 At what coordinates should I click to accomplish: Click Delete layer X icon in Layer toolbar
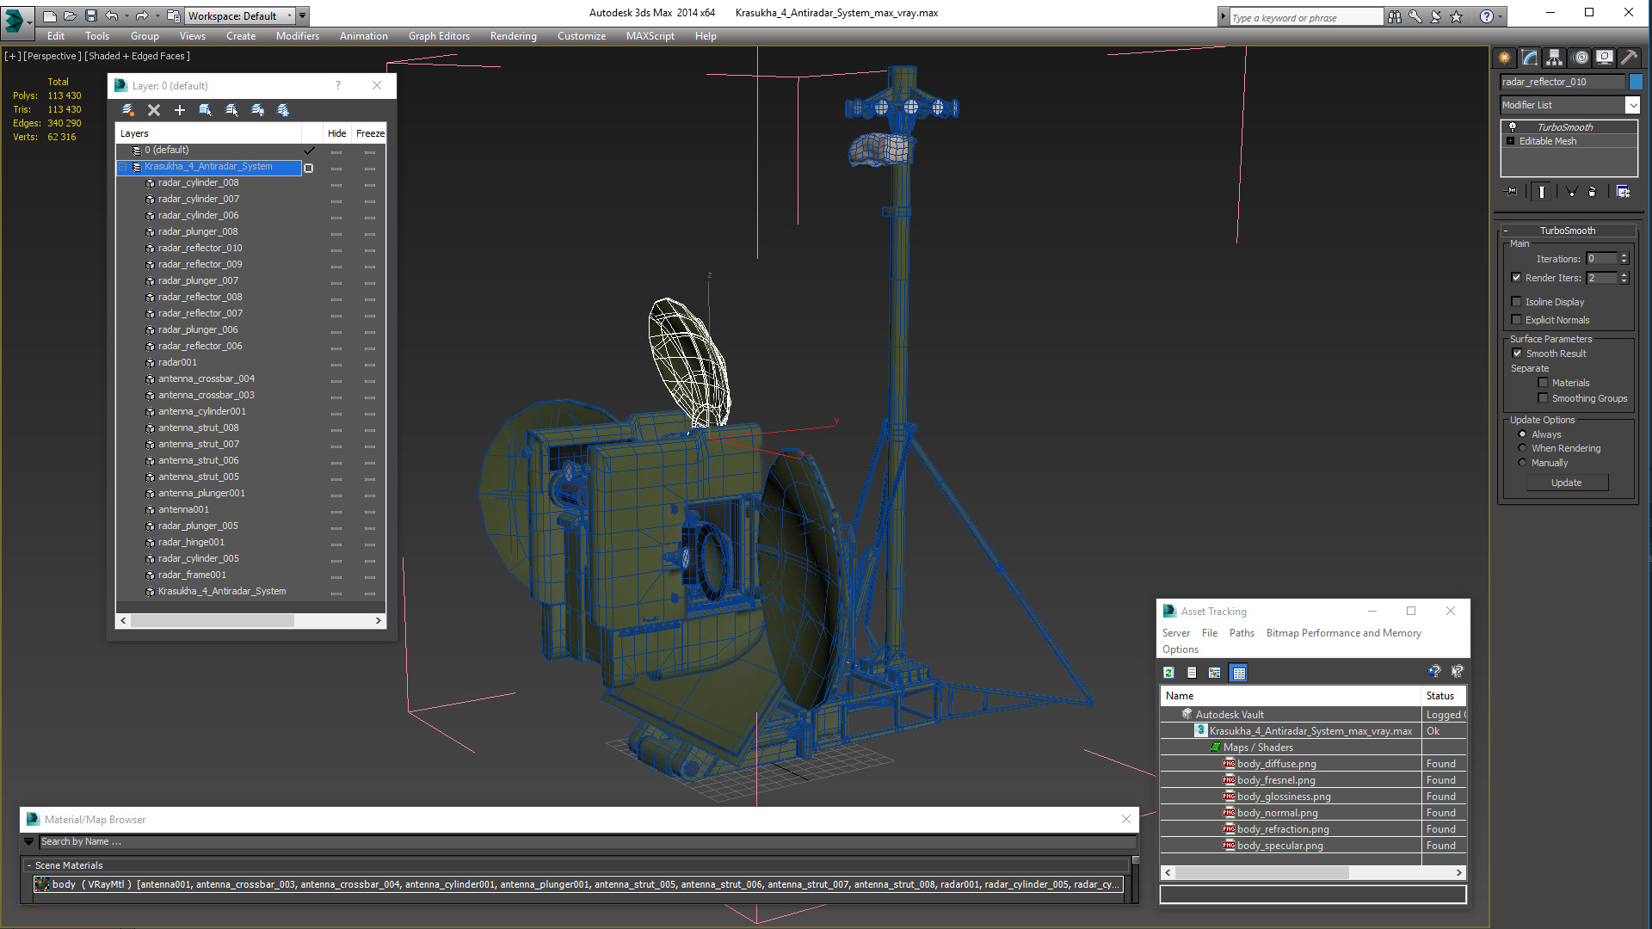[x=154, y=110]
